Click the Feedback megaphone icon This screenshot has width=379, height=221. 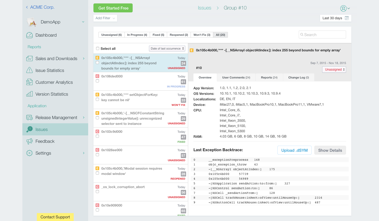tap(29, 141)
